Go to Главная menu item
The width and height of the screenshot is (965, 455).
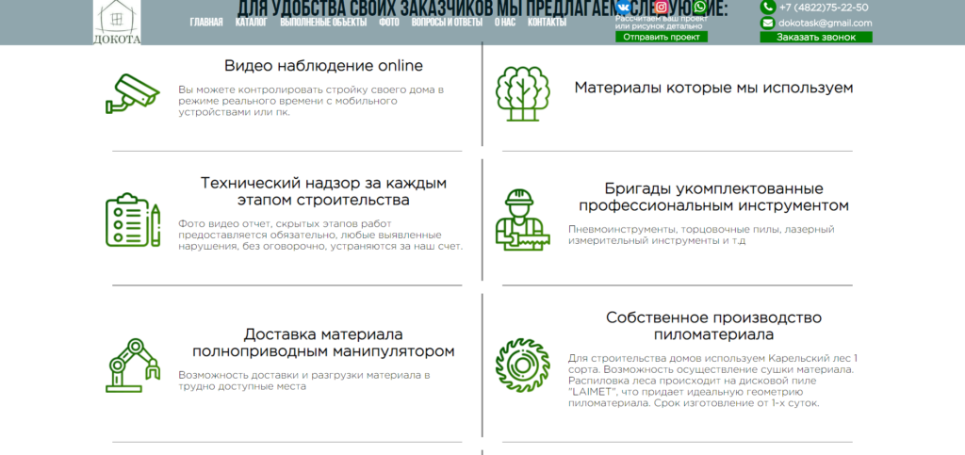click(x=206, y=22)
